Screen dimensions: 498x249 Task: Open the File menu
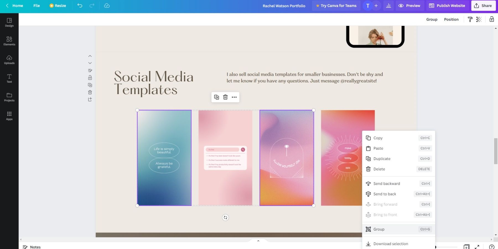[36, 6]
